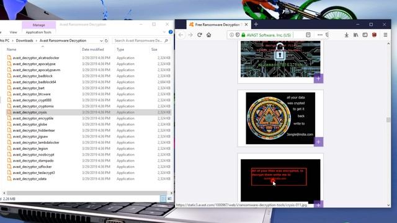Select avast_decryptor_crysis file
Image resolution: width=397 pixels, height=223 pixels.
(89, 112)
